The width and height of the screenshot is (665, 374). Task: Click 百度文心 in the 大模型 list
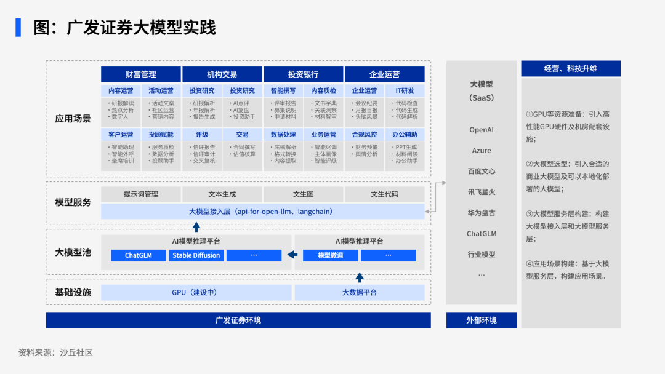(x=482, y=171)
